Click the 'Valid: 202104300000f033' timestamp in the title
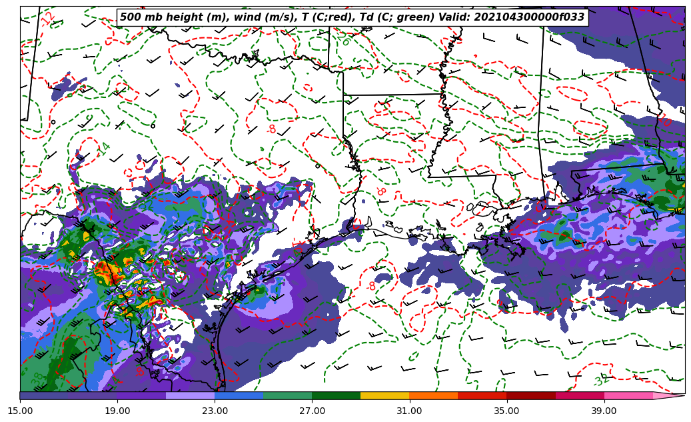691x422 pixels. coord(512,17)
